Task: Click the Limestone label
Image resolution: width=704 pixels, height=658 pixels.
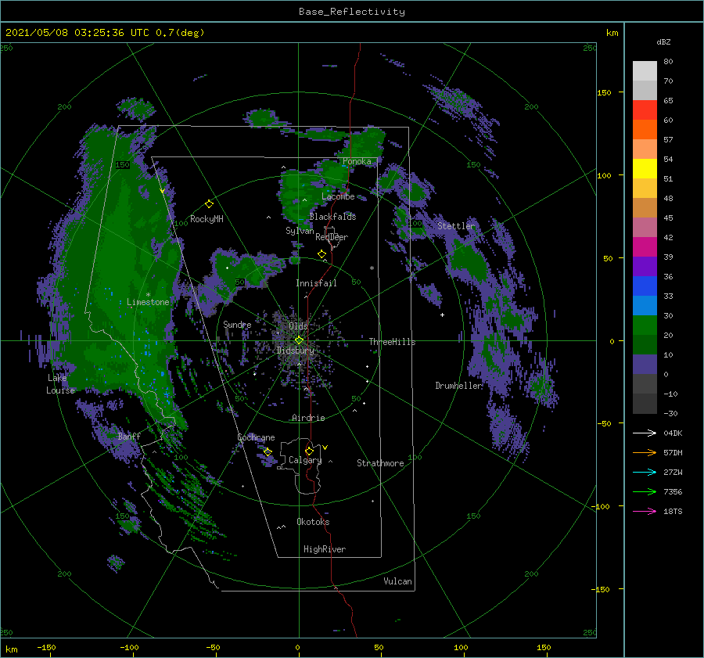Action: pyautogui.click(x=148, y=302)
